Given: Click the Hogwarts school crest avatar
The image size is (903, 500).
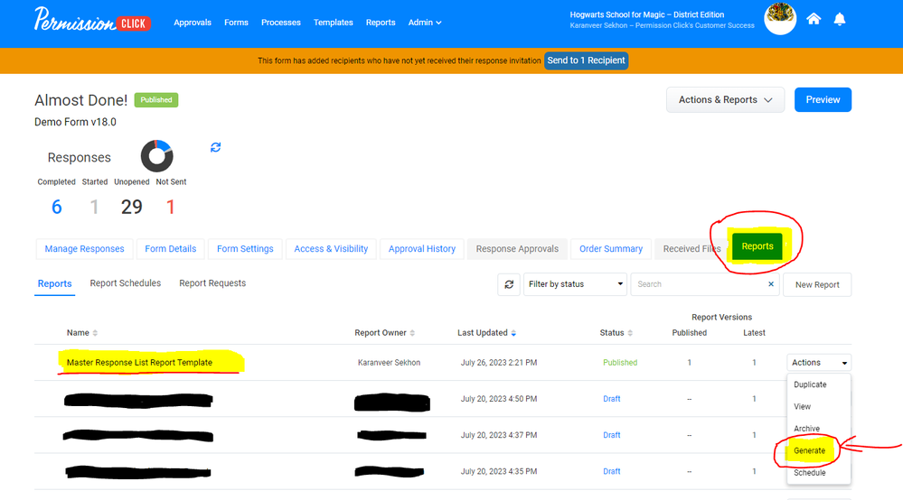Looking at the screenshot, I should click(x=779, y=18).
